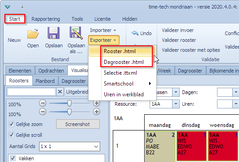Adjust the lower 100% zoom slider handle

coord(69,112)
